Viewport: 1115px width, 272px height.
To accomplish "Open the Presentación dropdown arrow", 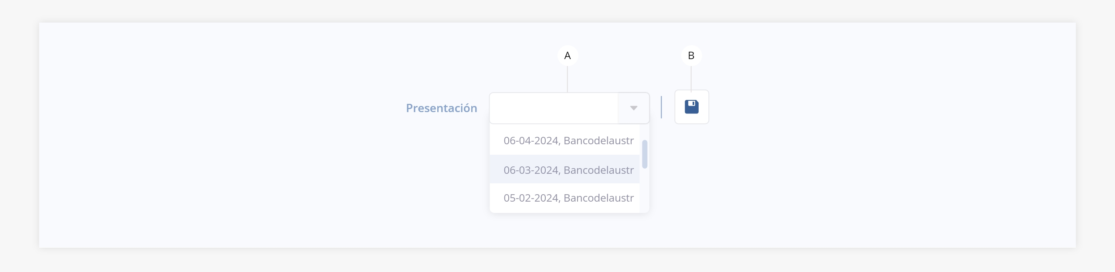I will [x=634, y=108].
